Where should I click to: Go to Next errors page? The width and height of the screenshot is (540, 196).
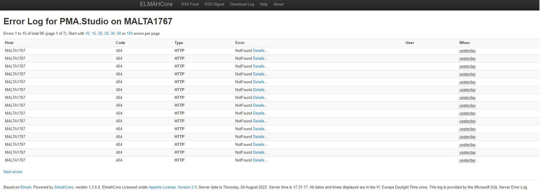pos(13,172)
